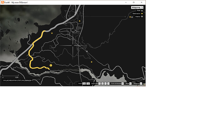Select the Interior legend entry

139,17
